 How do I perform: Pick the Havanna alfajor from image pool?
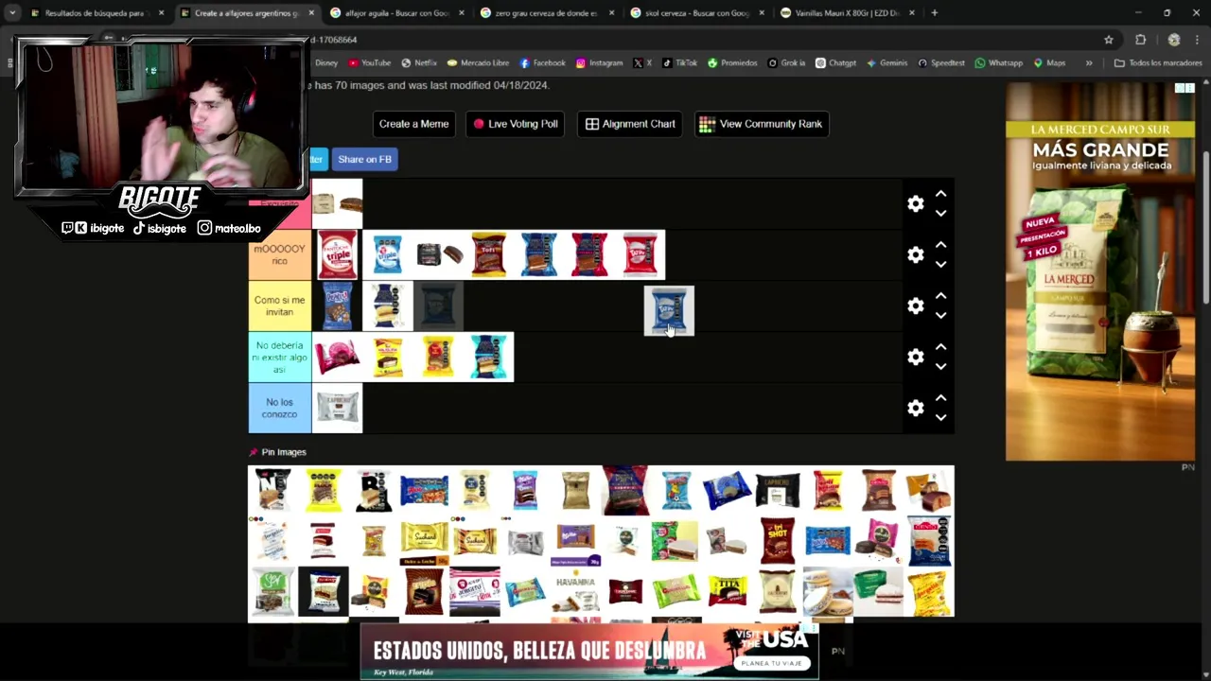[x=575, y=591]
